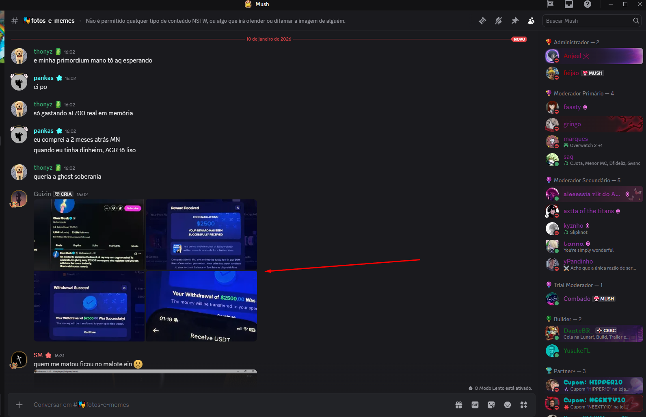Open kyznho listening to Slipknot
646x417 pixels.
pyautogui.click(x=594, y=229)
